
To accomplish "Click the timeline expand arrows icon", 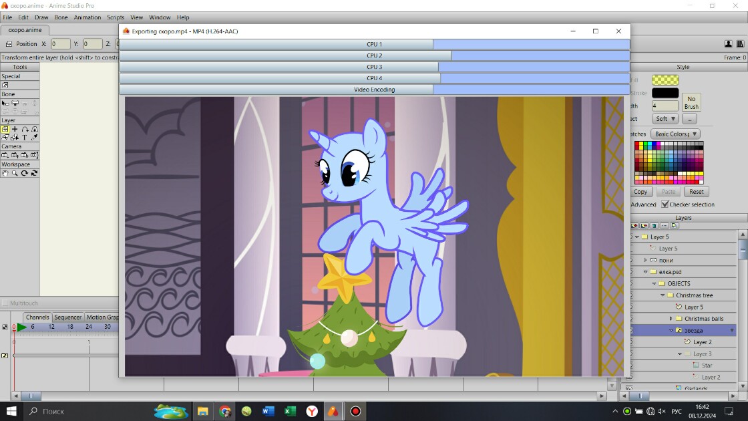I will click(x=5, y=327).
